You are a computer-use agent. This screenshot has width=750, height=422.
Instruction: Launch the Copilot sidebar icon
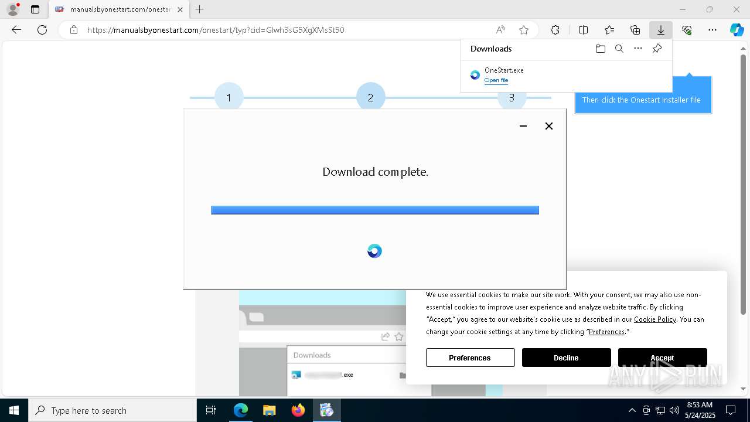[x=737, y=30]
